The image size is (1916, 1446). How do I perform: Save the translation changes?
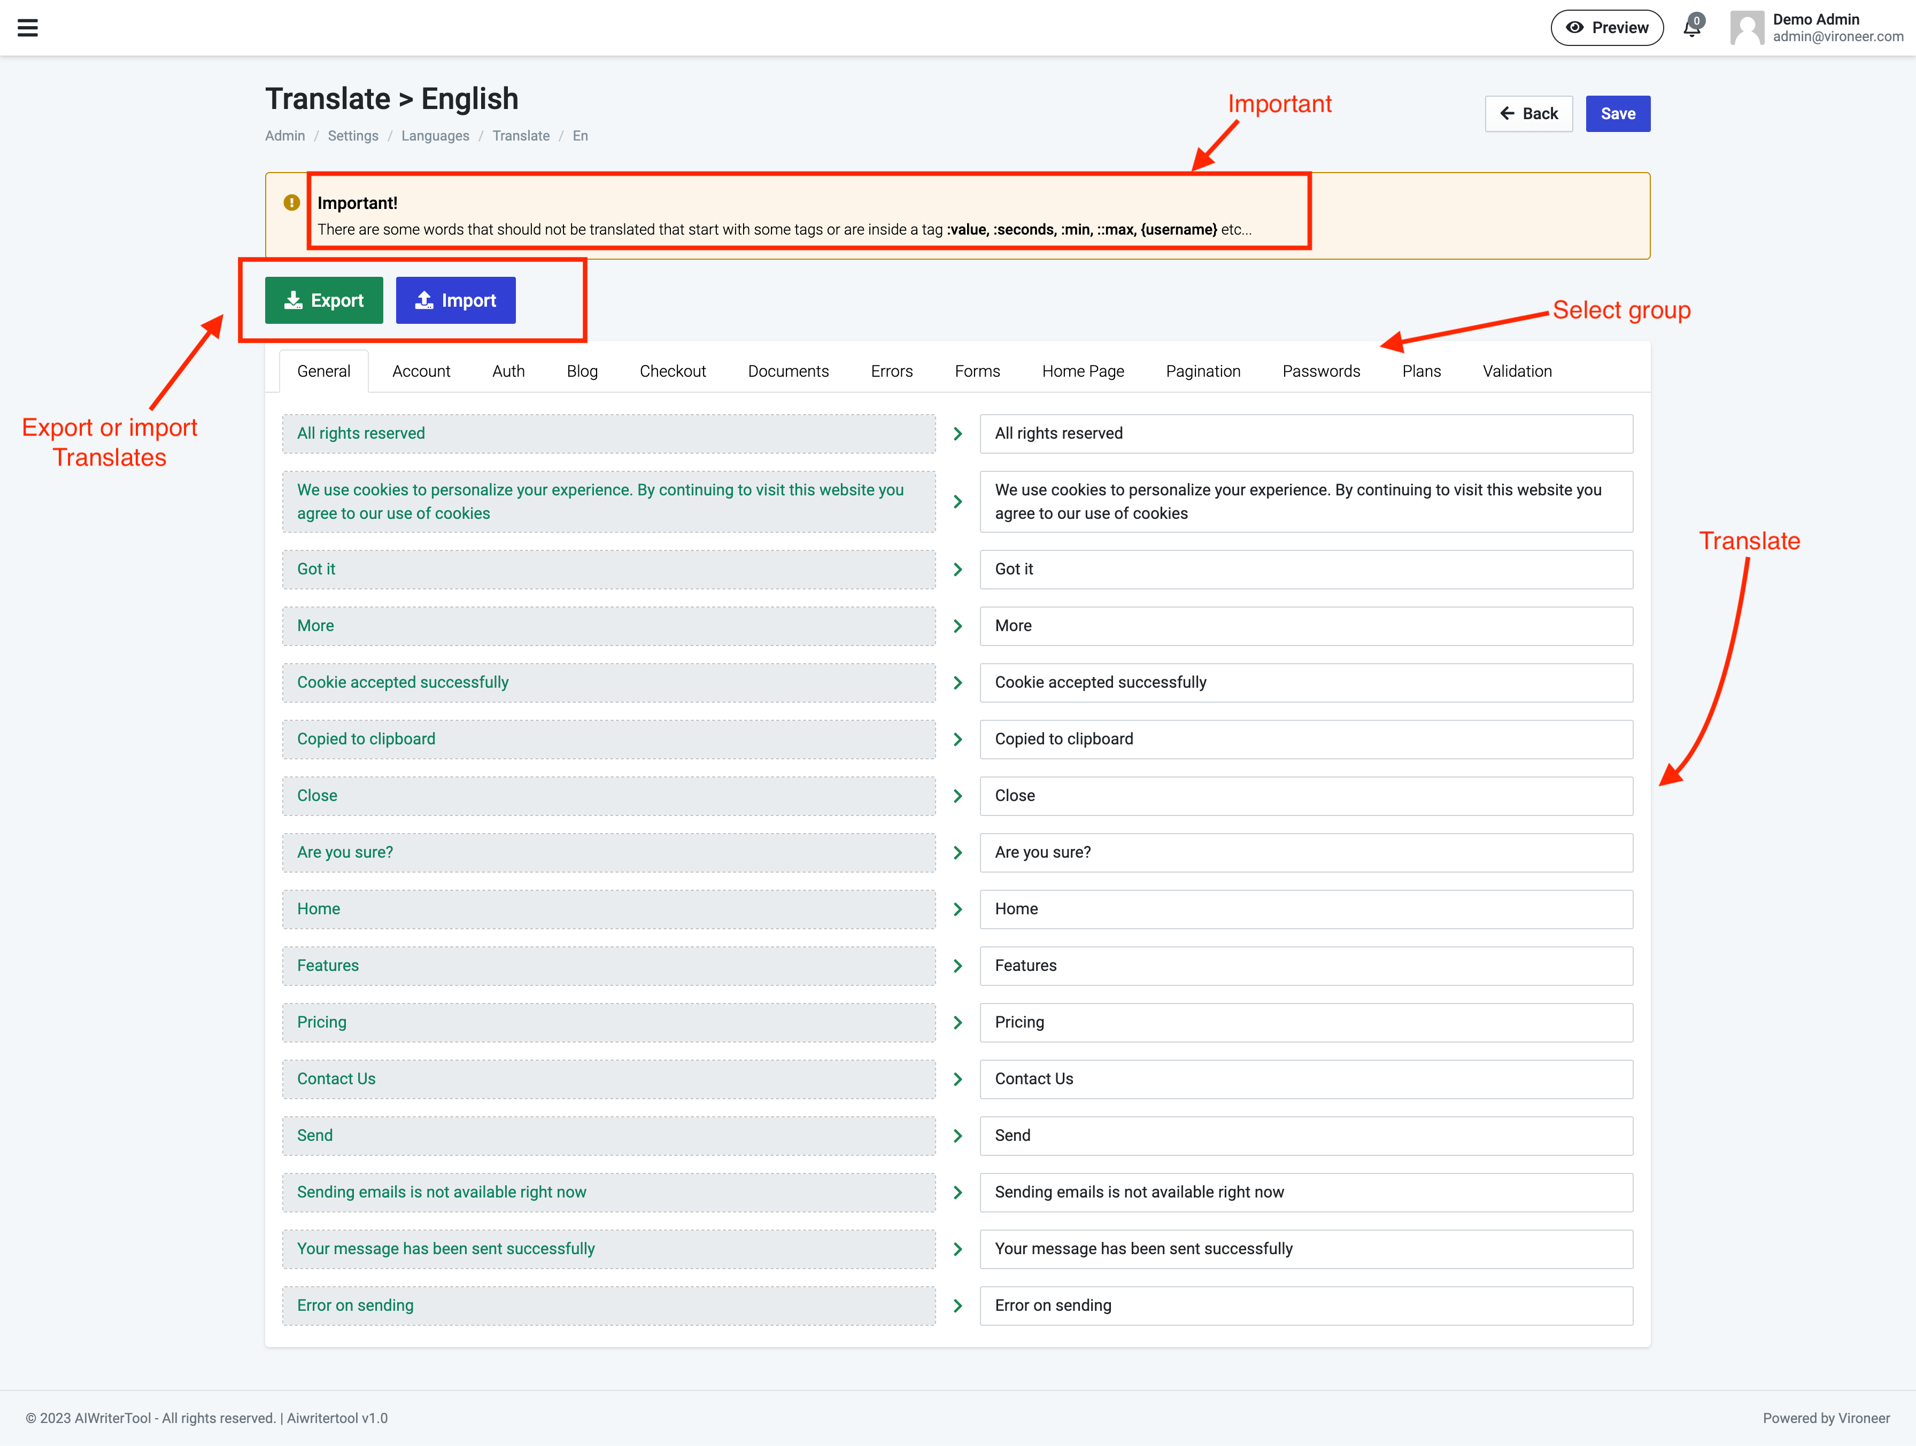(x=1617, y=113)
